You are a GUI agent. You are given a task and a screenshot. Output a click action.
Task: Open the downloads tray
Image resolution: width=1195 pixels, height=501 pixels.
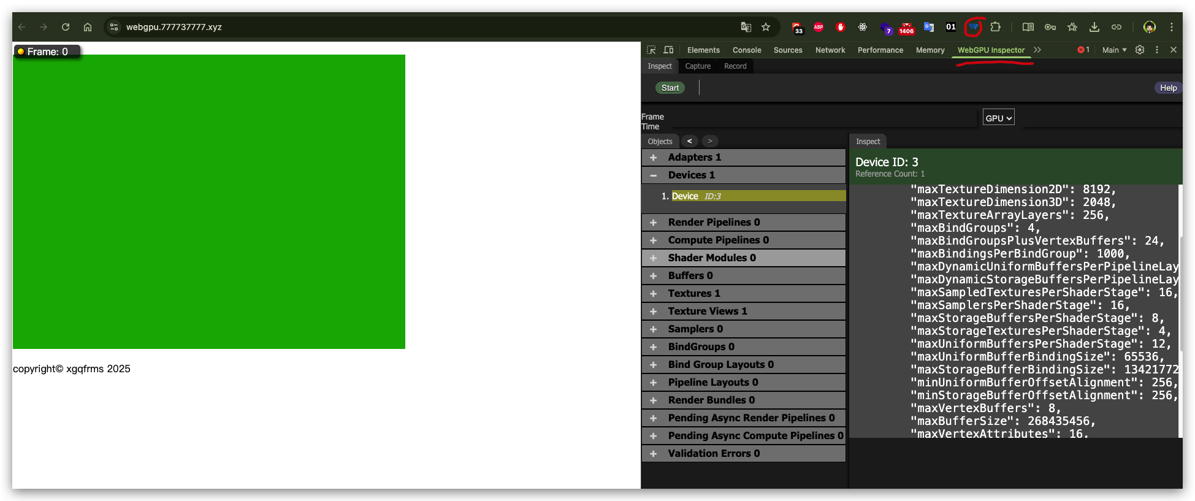coord(1094,27)
